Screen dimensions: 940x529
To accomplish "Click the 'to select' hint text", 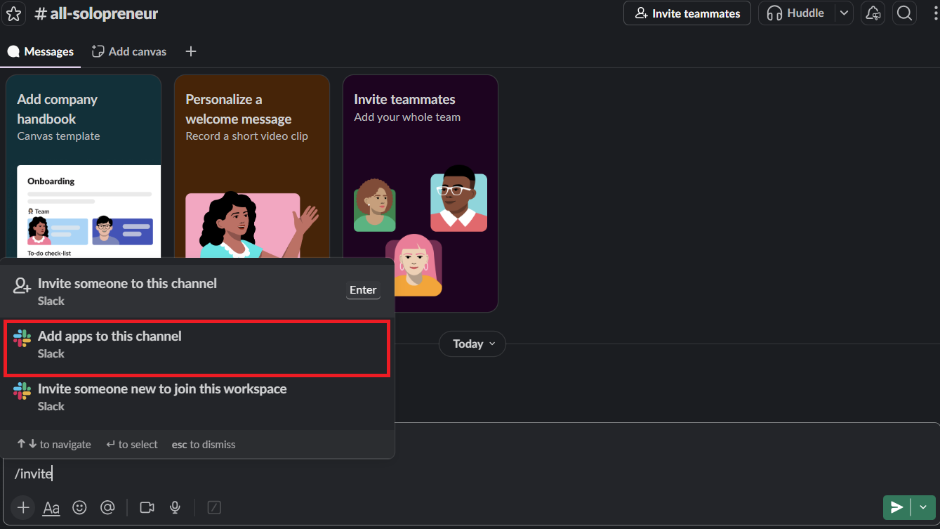I will 132,445.
